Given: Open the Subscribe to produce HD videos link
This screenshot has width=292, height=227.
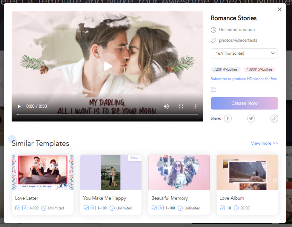Looking at the screenshot, I should pyautogui.click(x=244, y=79).
